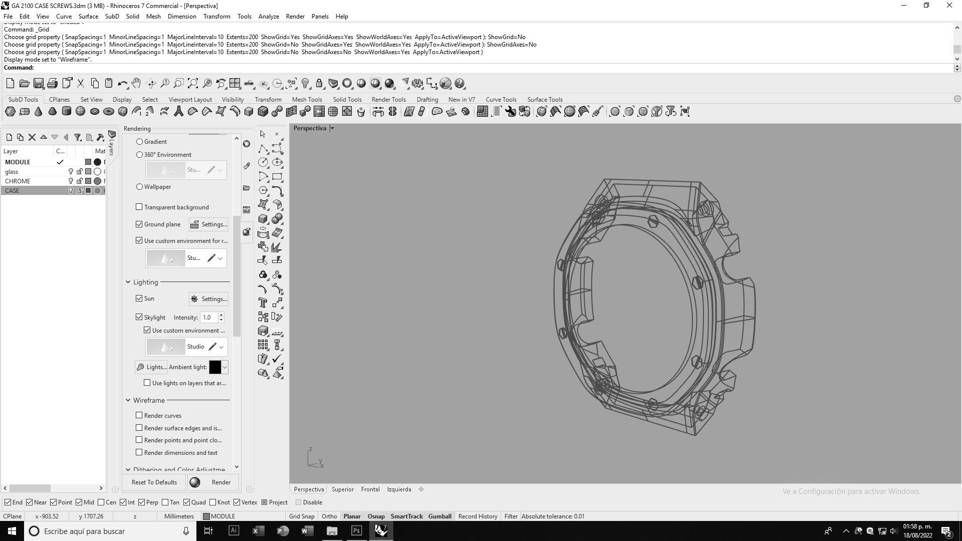Switch to the Solid Tools toolbar tab
962x541 pixels.
347,100
